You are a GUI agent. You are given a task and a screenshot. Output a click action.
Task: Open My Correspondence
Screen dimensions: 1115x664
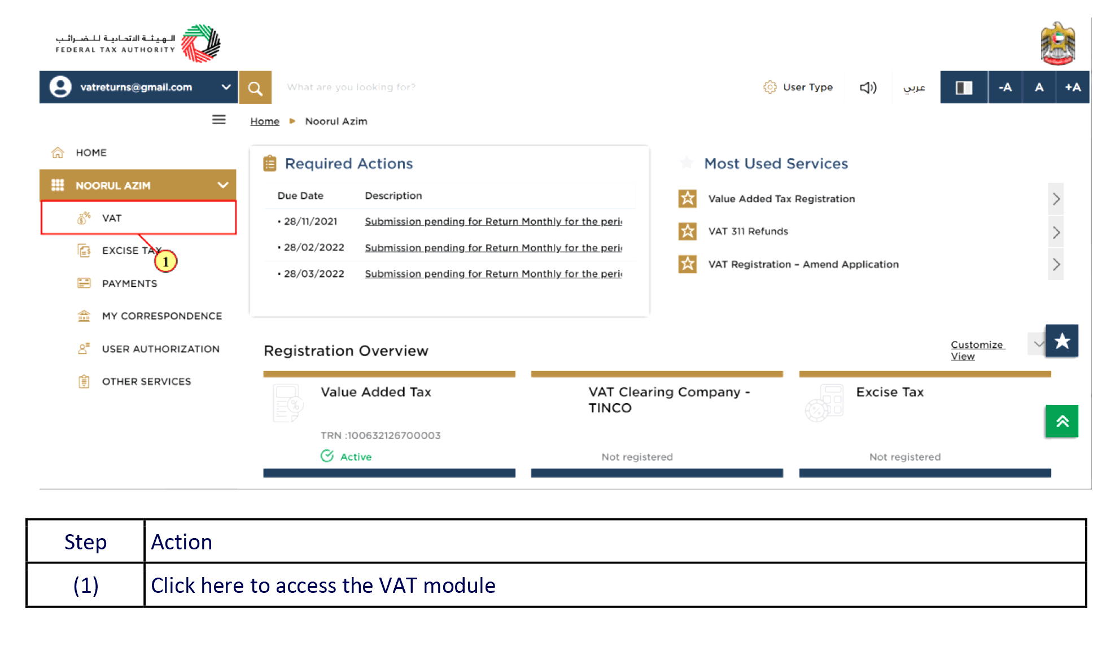(162, 316)
